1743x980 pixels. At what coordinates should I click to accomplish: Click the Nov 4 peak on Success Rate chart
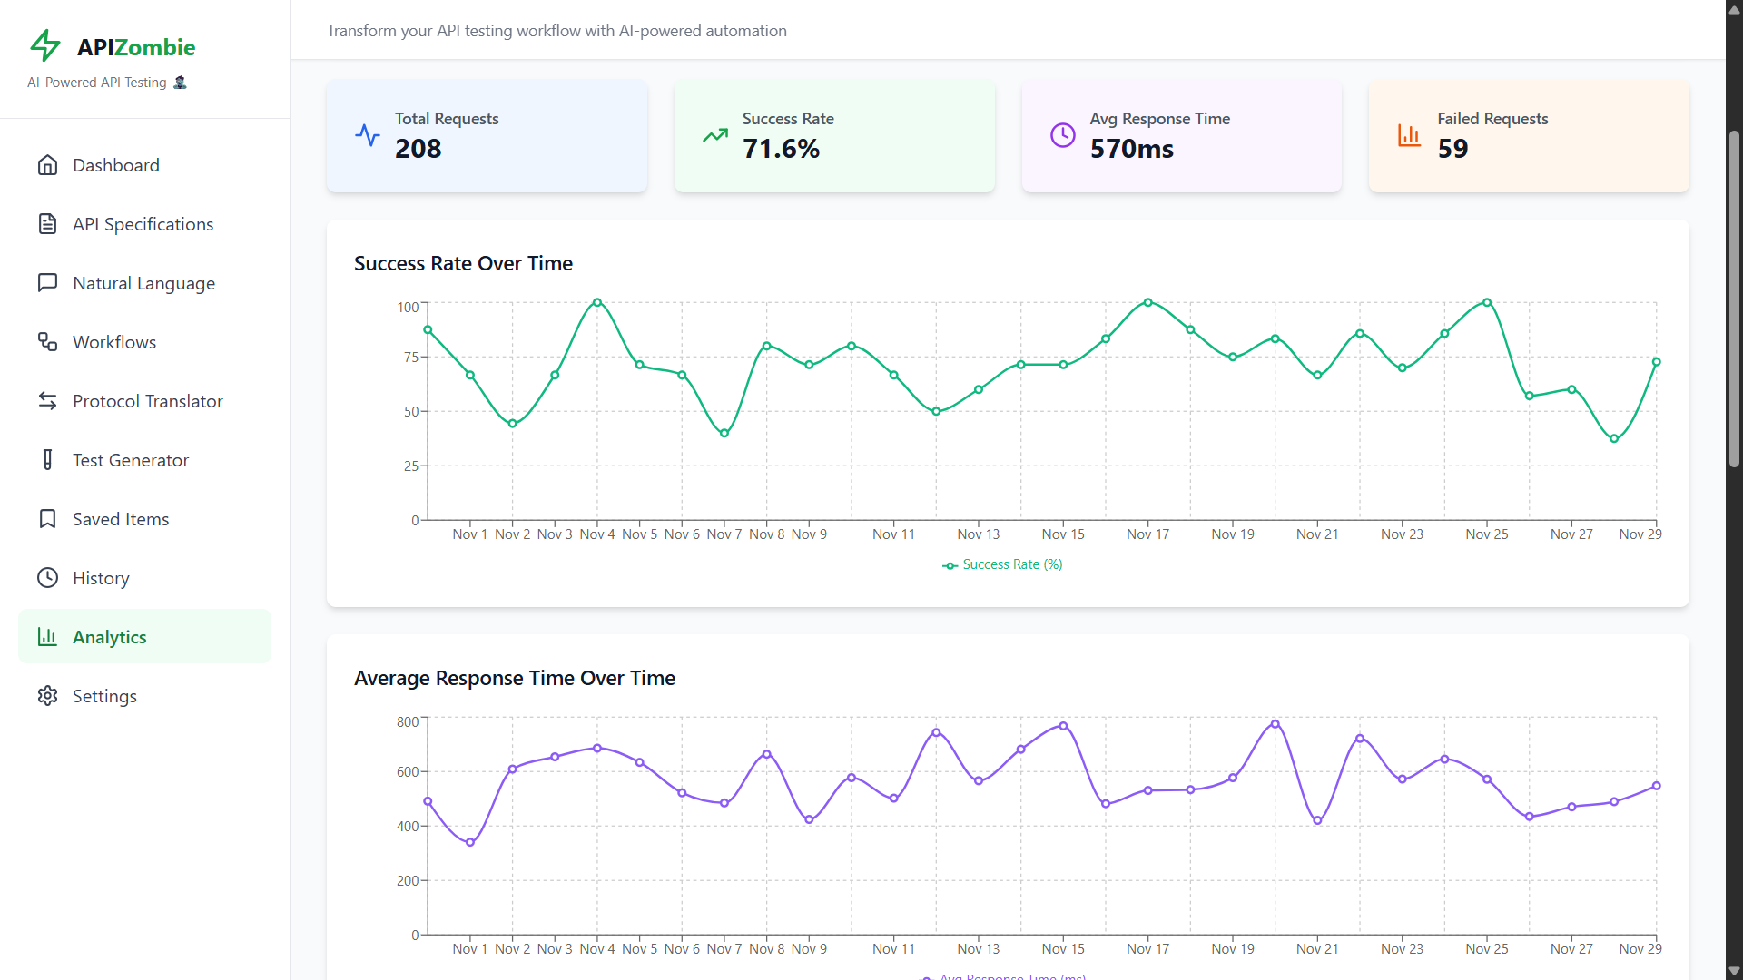click(597, 302)
